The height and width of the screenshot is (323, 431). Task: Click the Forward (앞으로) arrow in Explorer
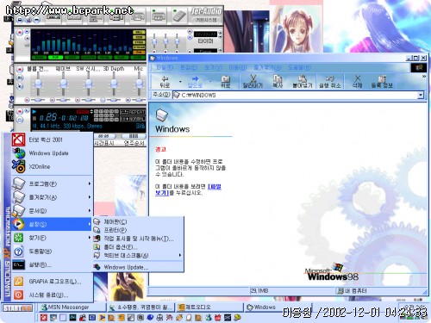(x=195, y=82)
